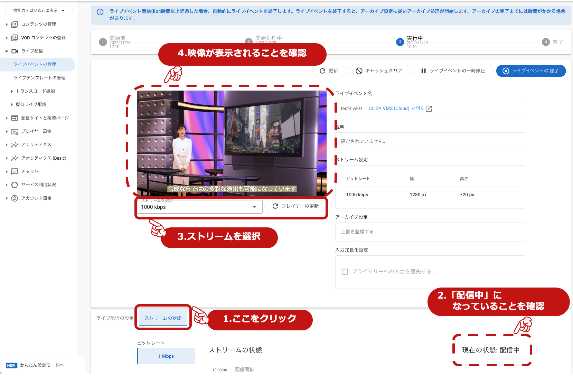Open 機能カテゴリごとに表示 dropdown

pyautogui.click(x=39, y=10)
